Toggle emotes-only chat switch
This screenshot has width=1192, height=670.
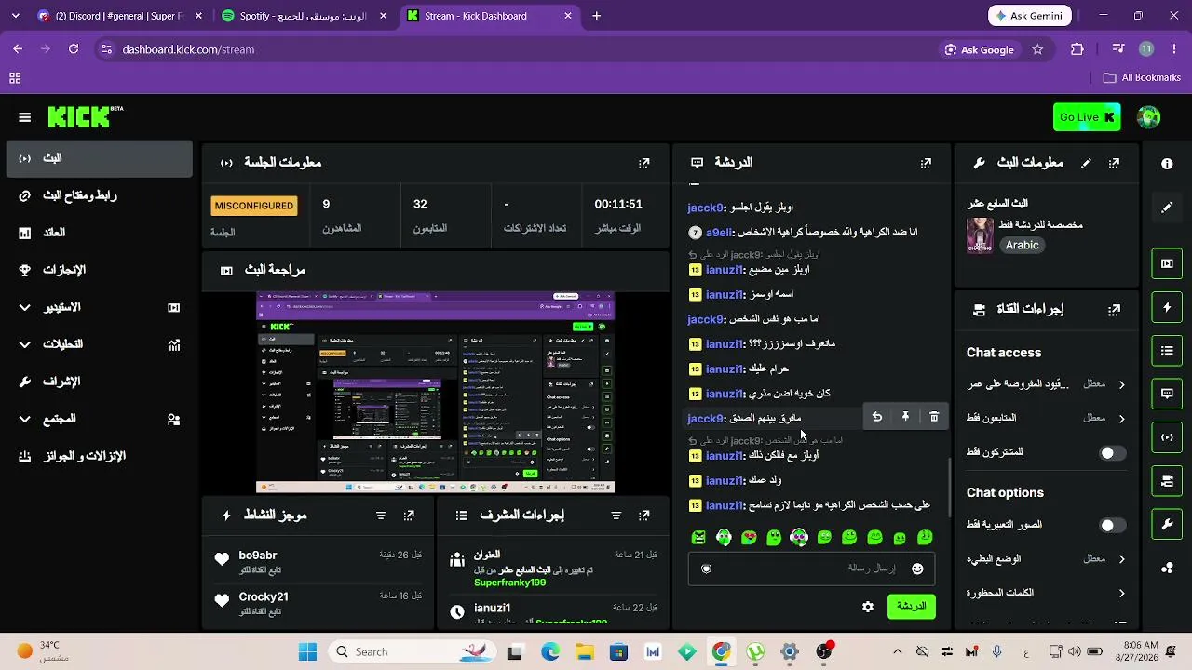click(x=1112, y=526)
